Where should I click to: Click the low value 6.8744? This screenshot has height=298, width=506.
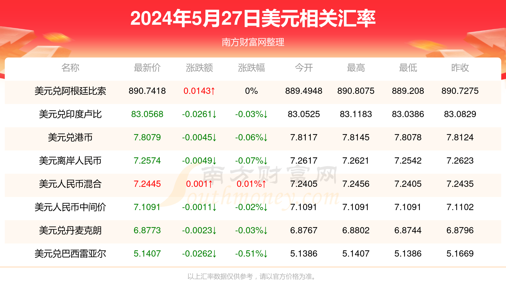[x=408, y=230]
